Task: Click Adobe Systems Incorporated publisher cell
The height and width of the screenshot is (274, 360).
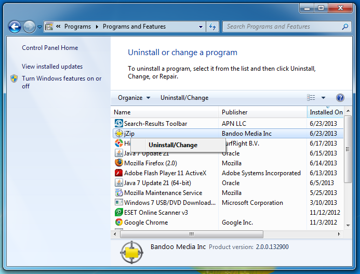Action: pyautogui.click(x=261, y=173)
